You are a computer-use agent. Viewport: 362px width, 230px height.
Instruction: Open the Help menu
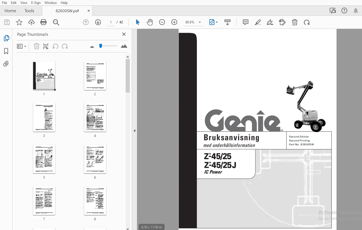pyautogui.click(x=64, y=2)
